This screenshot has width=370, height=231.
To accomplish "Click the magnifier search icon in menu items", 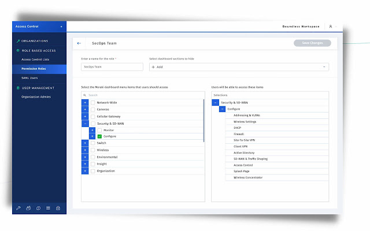I will coord(85,95).
